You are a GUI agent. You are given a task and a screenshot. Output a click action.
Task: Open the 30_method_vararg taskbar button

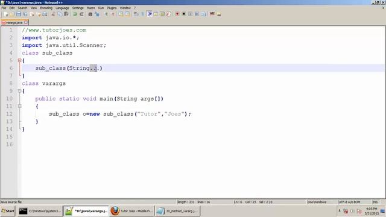tap(178, 211)
